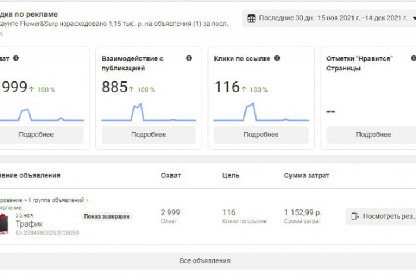
Task: Click the 1 152,99 р. spend amount
Action: pos(303,212)
